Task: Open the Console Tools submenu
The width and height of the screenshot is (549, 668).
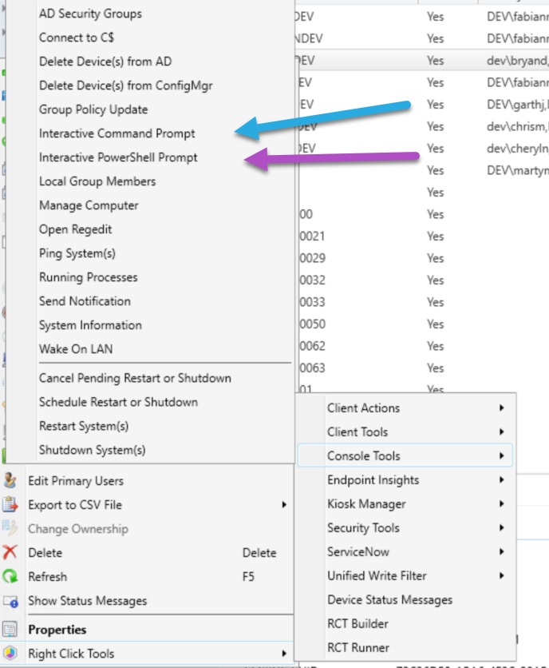Action: [x=364, y=456]
